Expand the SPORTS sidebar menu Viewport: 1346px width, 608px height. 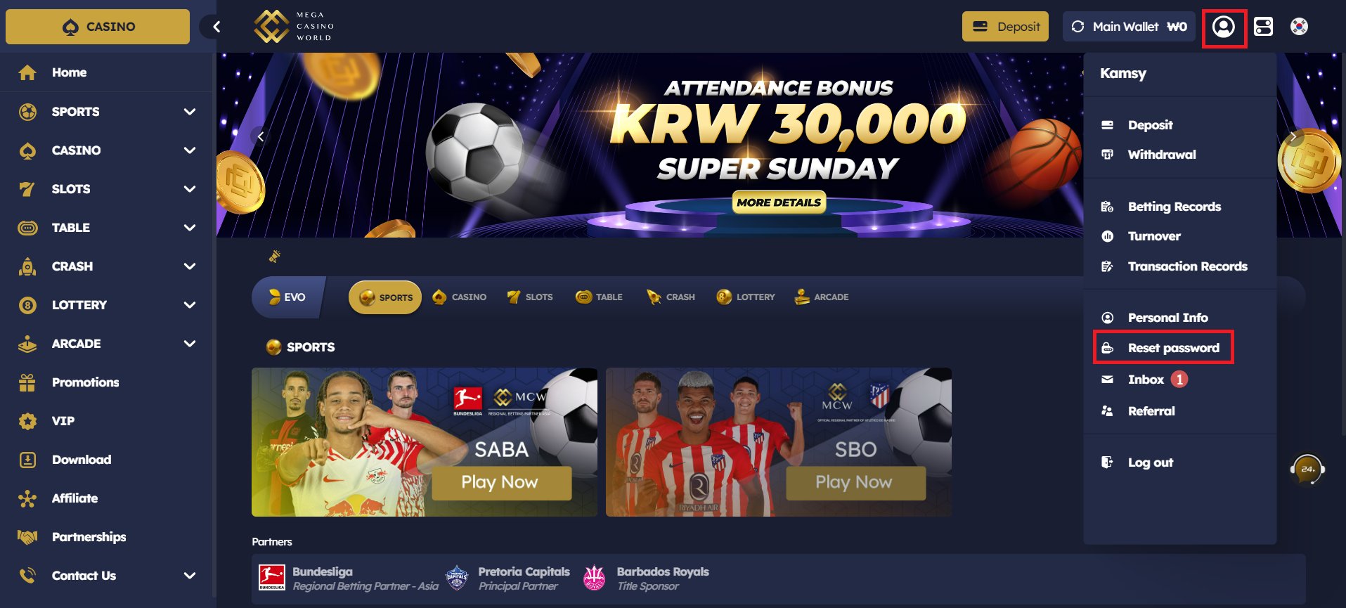tap(190, 112)
